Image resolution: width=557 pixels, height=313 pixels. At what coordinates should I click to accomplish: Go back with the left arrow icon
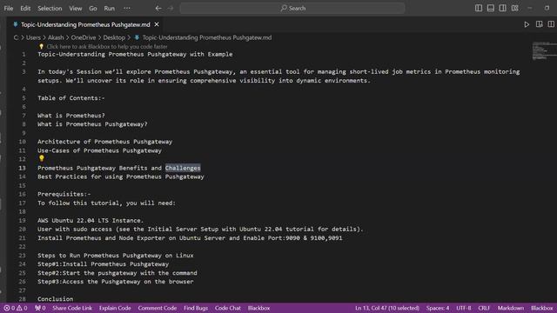(158, 8)
